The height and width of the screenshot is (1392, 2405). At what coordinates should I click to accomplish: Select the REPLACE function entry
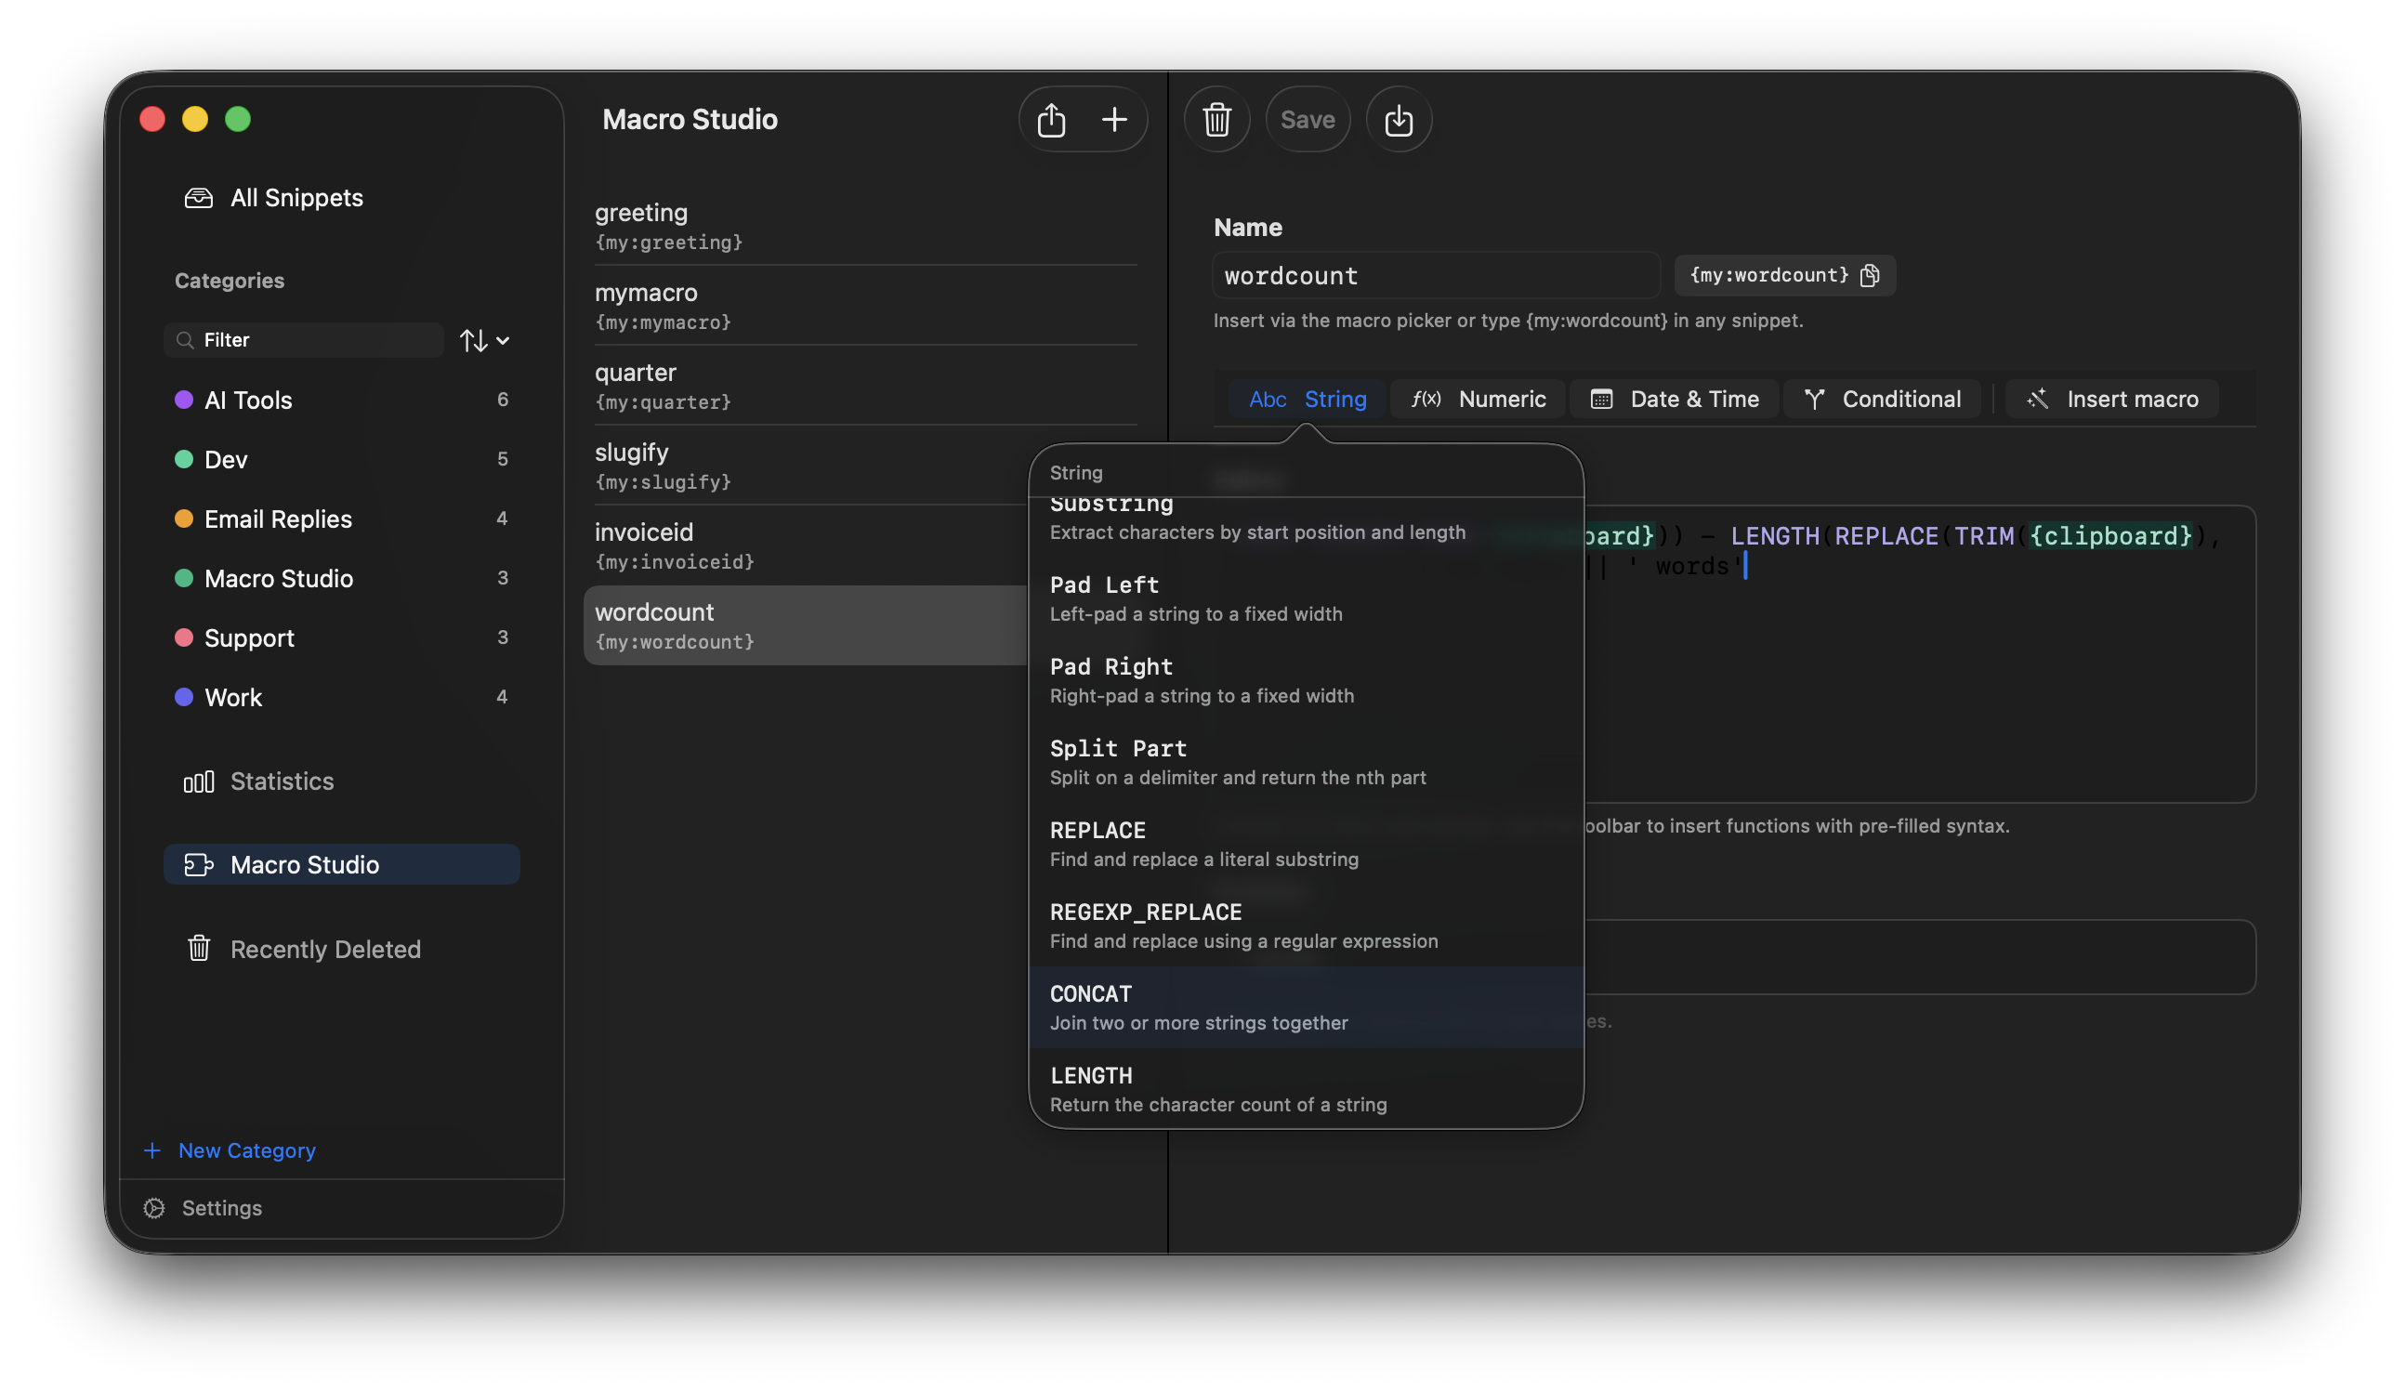click(x=1306, y=845)
